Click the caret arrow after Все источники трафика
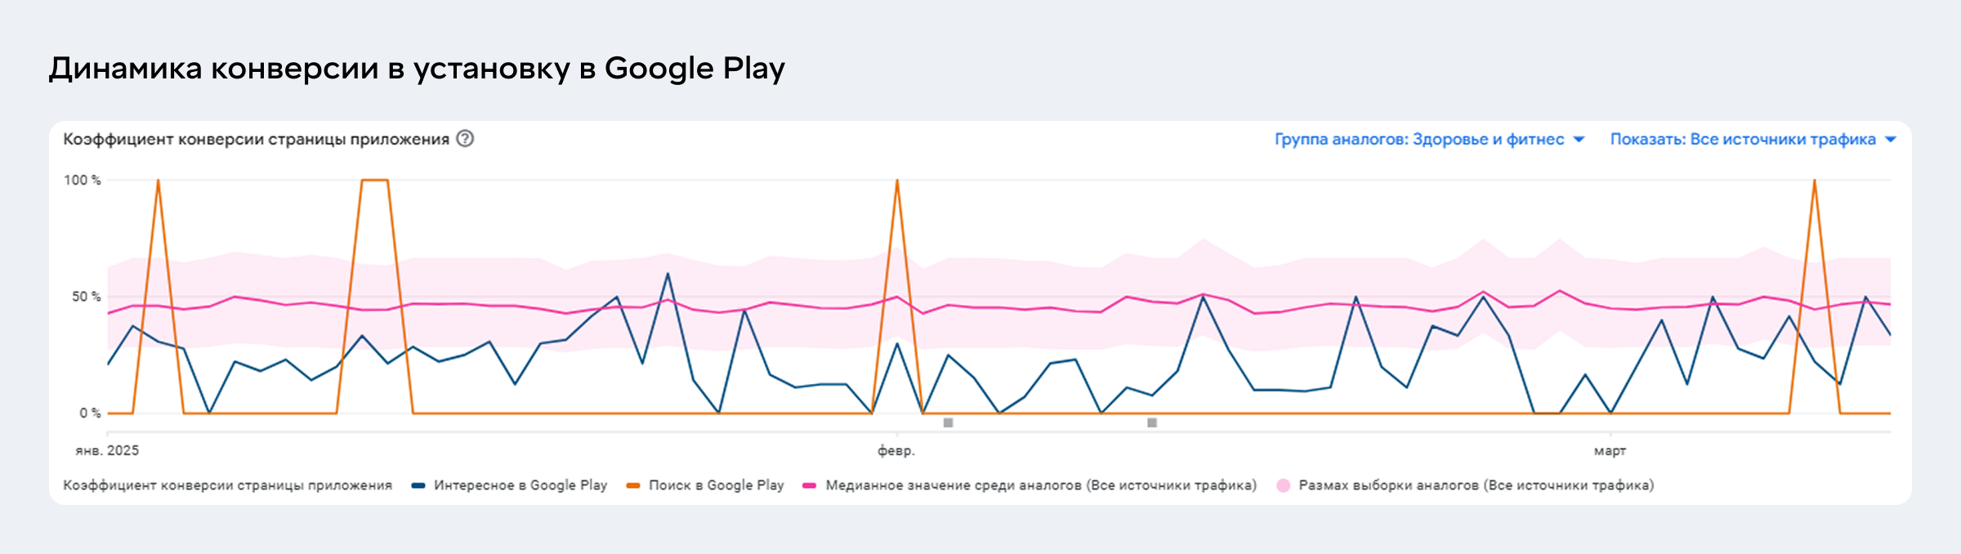This screenshot has width=1961, height=554. 1890,140
